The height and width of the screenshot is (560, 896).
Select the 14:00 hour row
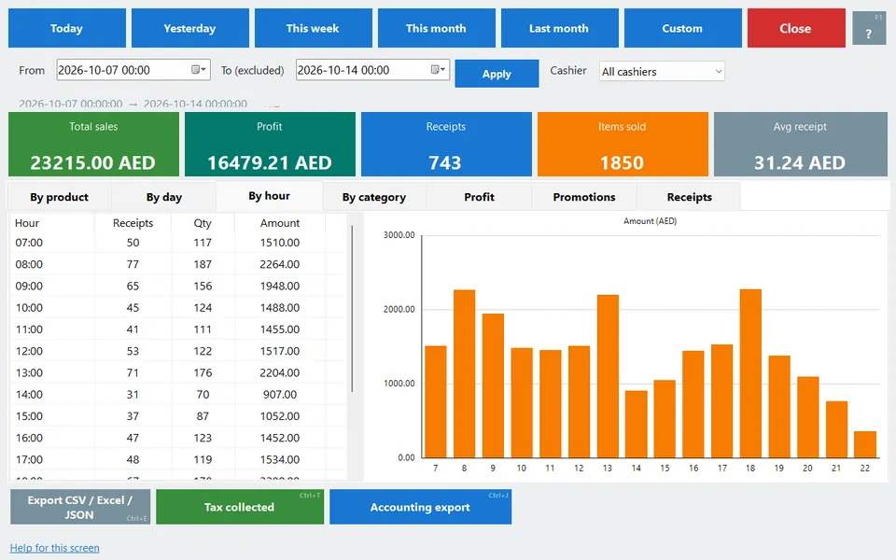click(178, 394)
